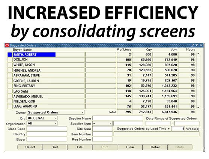
Task: Click the Oracle icon in Suggested Orders title bar
Action: click(7, 45)
